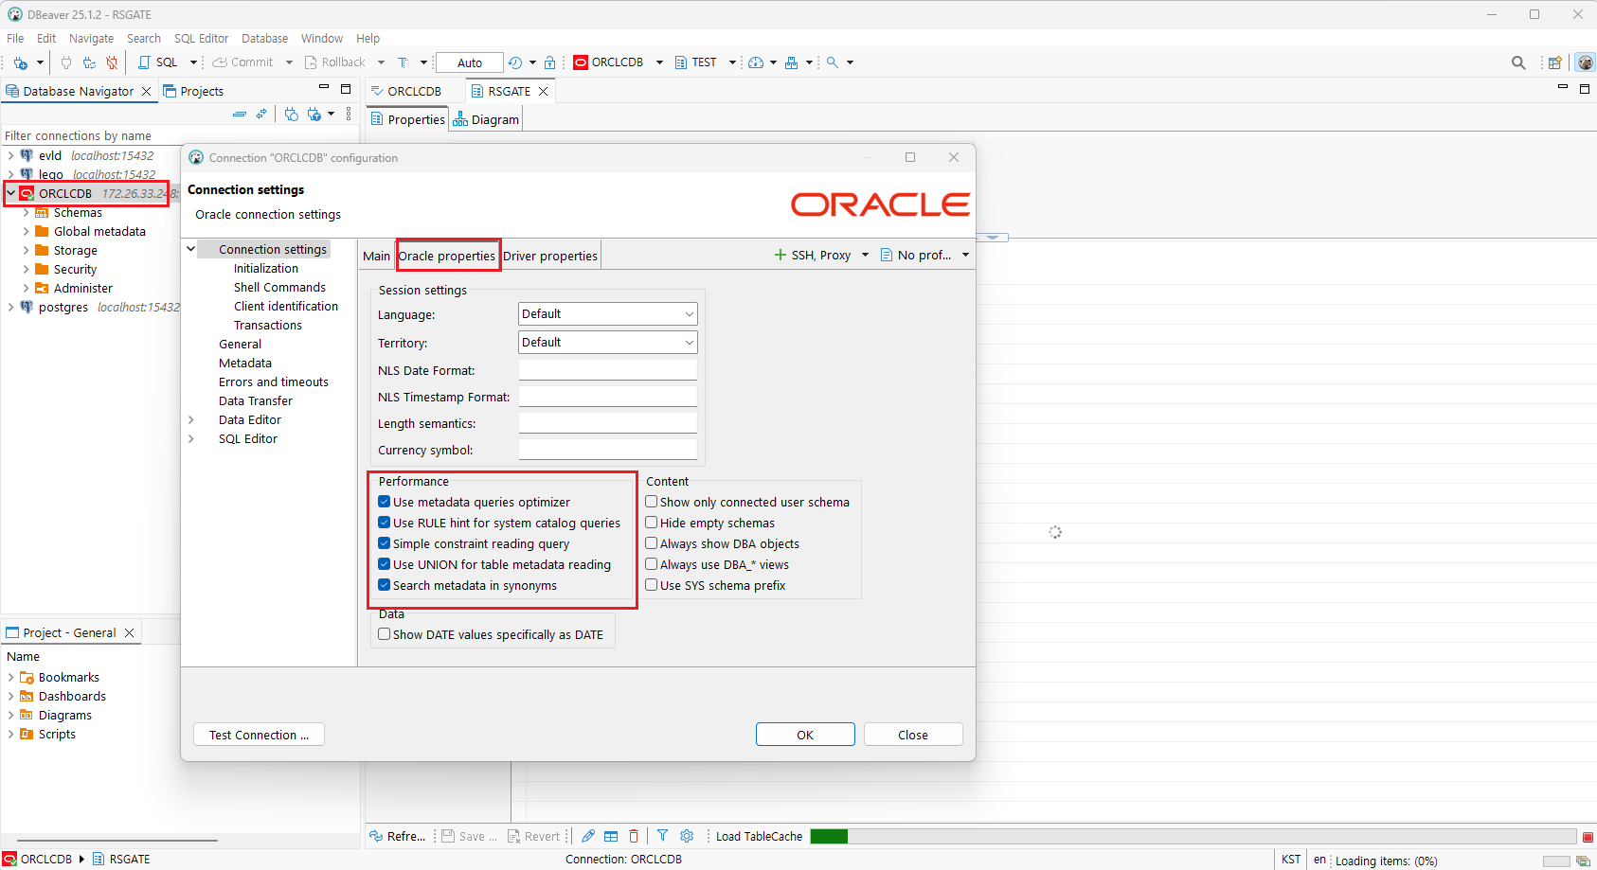Image resolution: width=1597 pixels, height=870 pixels.
Task: Click the magnifier search icon with dropdown
Action: point(833,62)
